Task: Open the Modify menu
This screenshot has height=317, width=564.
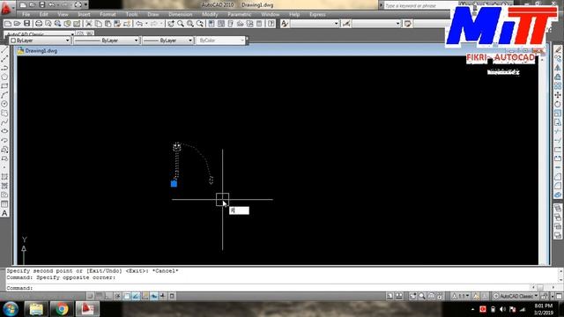Action: coord(210,14)
